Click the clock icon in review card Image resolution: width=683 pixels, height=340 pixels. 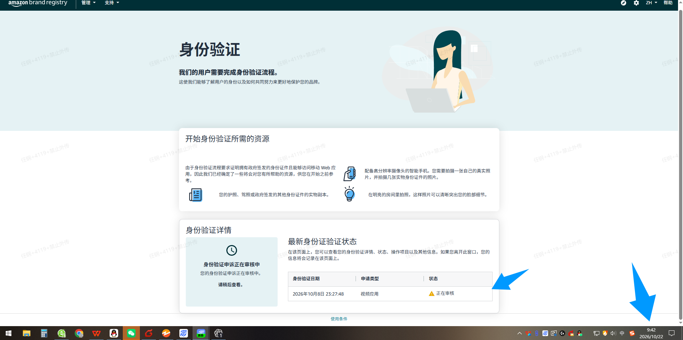click(x=232, y=250)
